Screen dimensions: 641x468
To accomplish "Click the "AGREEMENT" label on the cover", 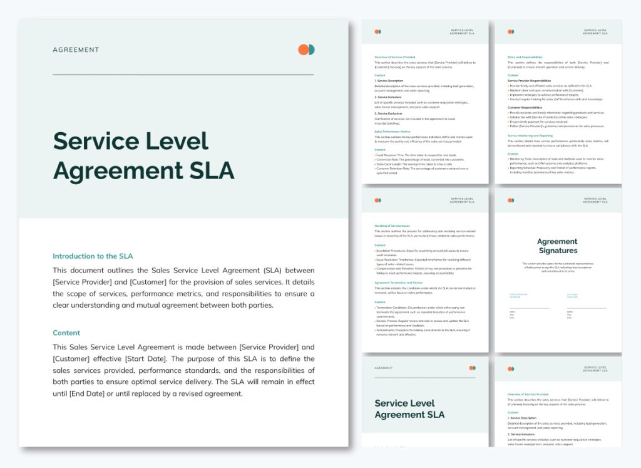I will pos(76,49).
